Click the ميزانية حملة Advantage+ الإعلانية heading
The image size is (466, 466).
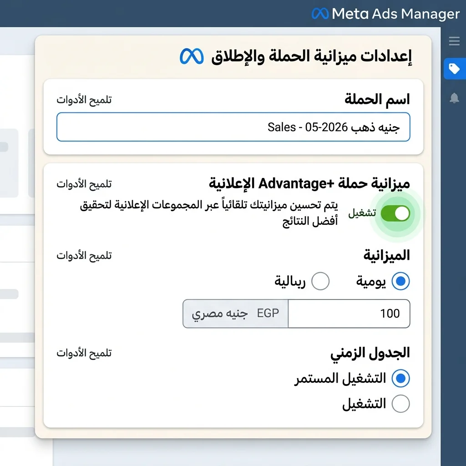(x=309, y=183)
